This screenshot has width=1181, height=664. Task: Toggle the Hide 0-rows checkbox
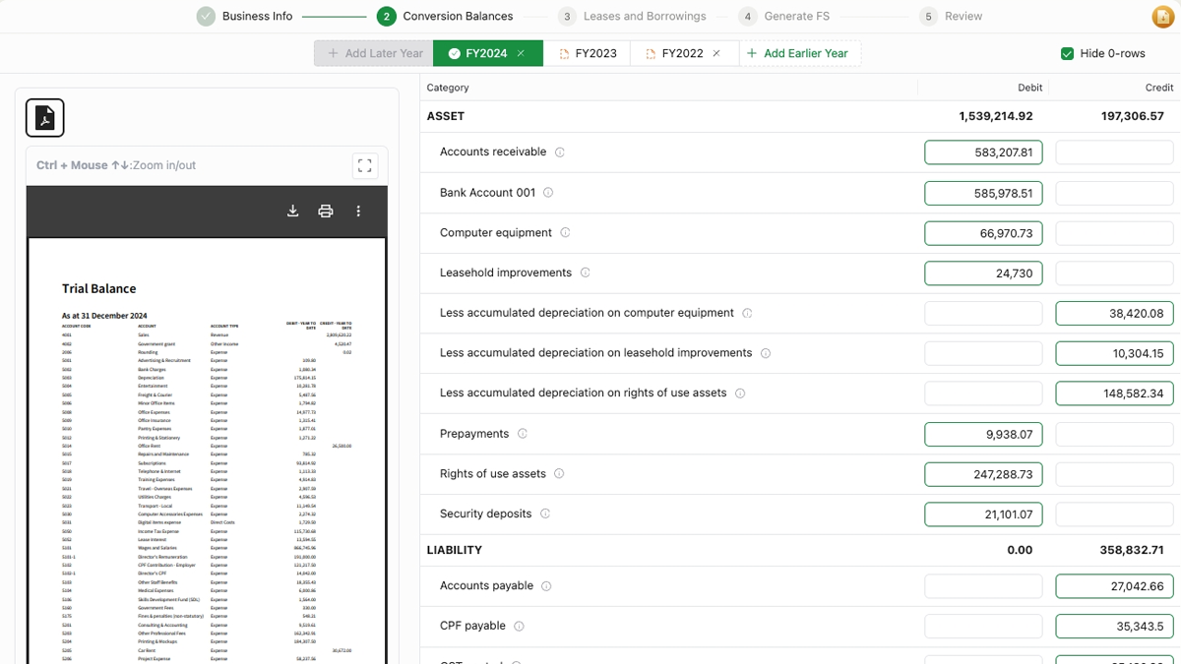coord(1067,53)
